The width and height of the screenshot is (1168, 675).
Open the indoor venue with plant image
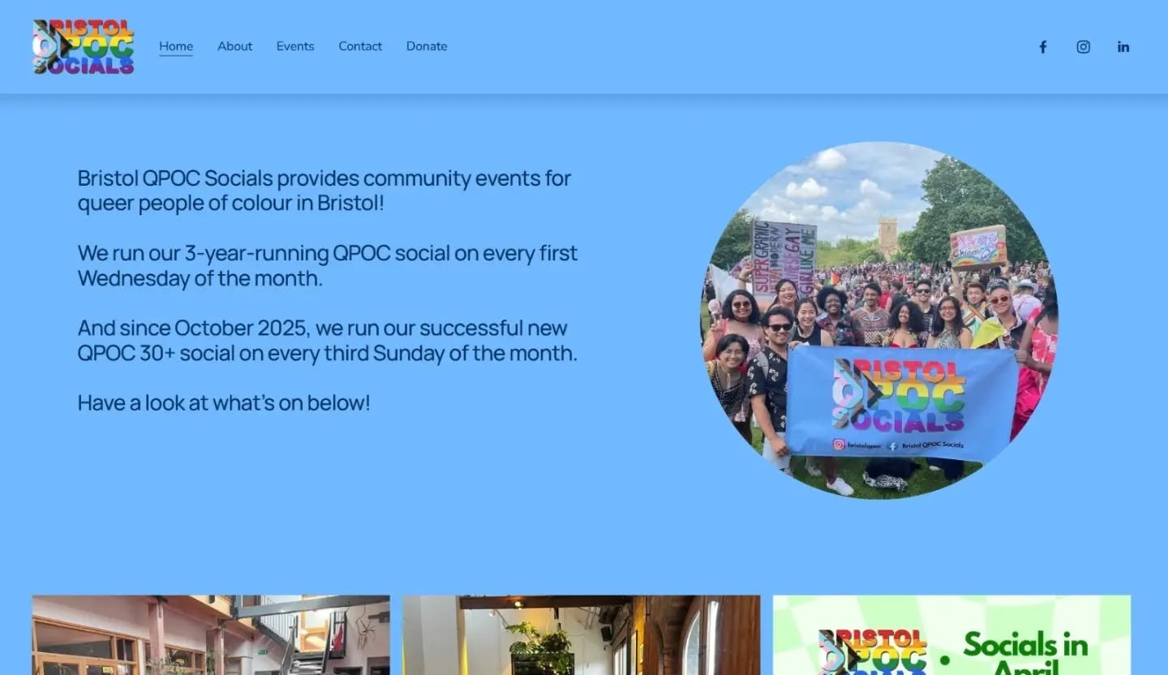(x=582, y=635)
